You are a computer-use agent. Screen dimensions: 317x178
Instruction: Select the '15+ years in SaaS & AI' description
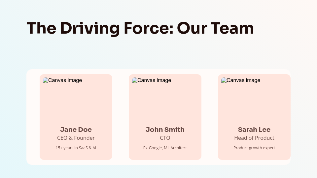[76, 148]
